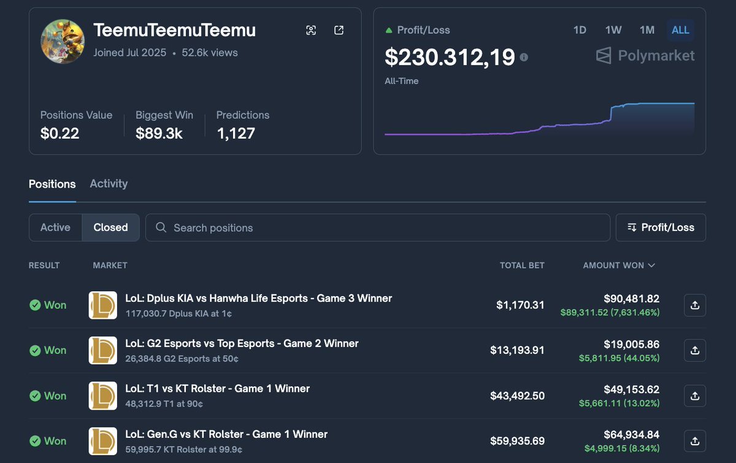Share the Dplus KIA vs Hanwha Life position

click(695, 305)
